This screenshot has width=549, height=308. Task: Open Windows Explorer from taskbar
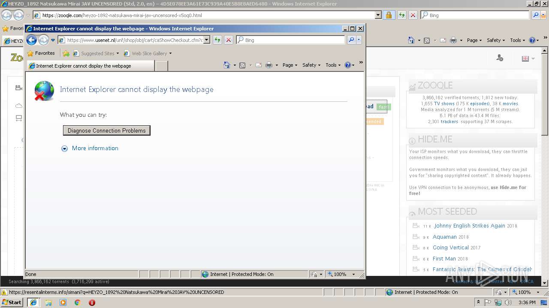coord(48,302)
